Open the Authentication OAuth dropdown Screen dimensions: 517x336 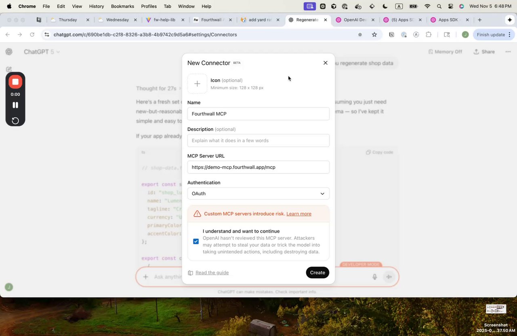258,193
